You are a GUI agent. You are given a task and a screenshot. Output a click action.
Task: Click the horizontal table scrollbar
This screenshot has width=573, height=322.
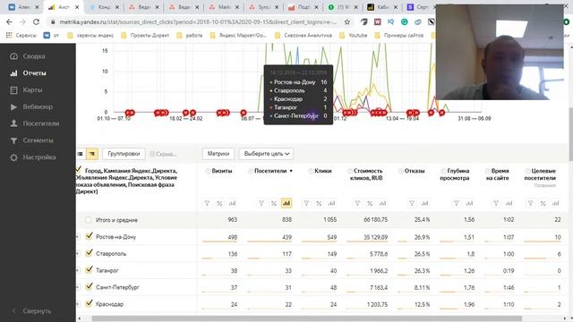click(306, 318)
